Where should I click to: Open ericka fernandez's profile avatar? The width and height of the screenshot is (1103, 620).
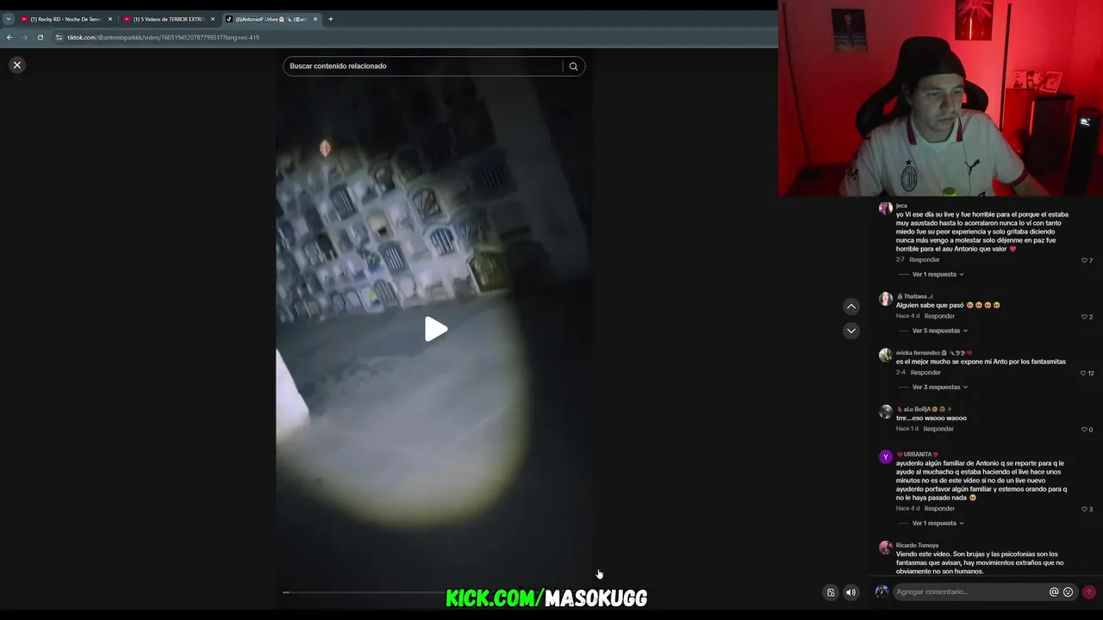coord(885,355)
